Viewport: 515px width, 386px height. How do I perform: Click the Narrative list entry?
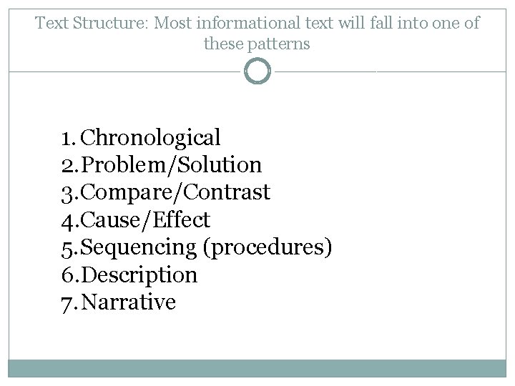pos(128,302)
